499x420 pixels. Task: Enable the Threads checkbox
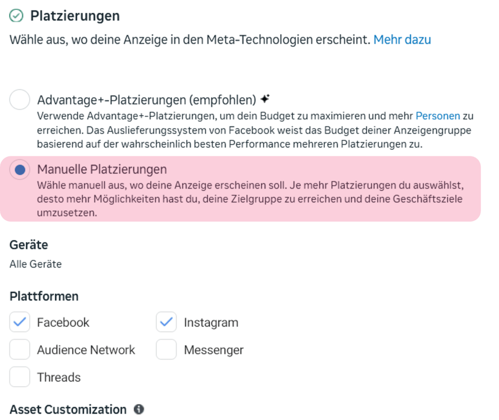click(x=19, y=377)
